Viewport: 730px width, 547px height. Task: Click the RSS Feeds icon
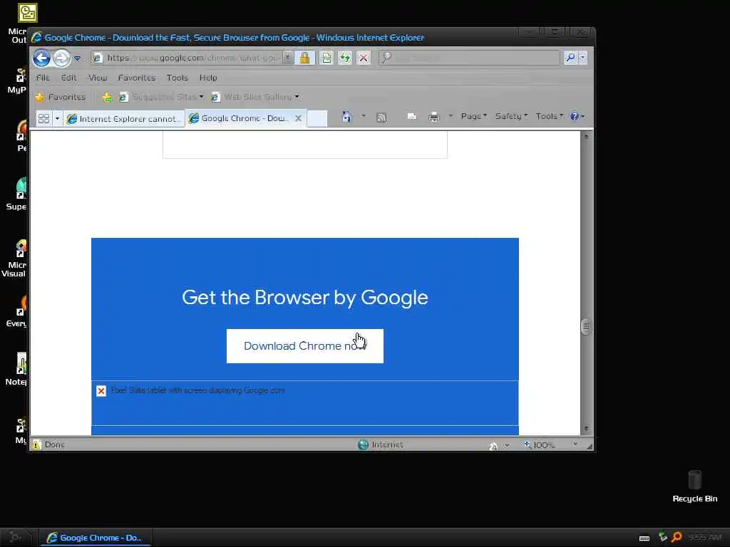(381, 118)
